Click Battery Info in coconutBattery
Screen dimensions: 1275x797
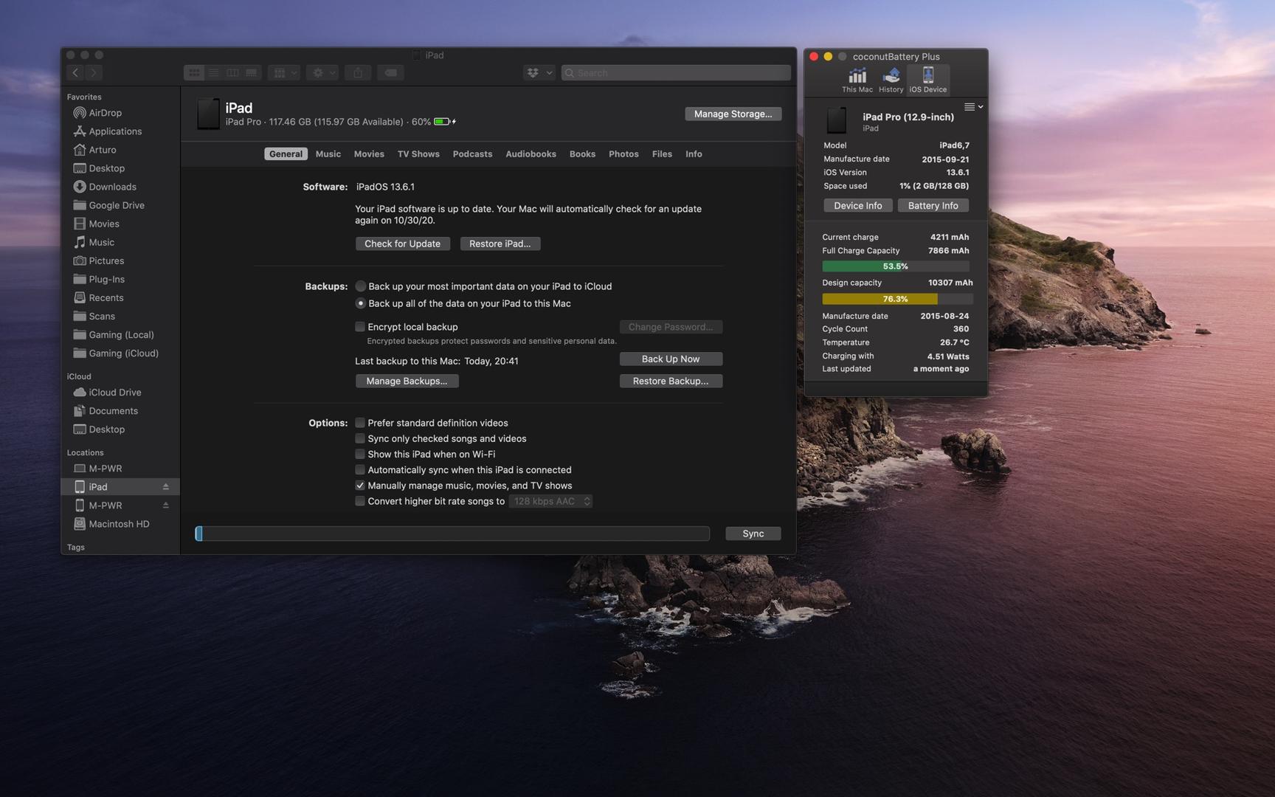coord(933,206)
